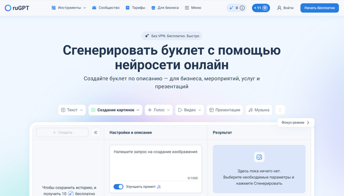
Task: Open Для бизнеса section
Action: 165,8
